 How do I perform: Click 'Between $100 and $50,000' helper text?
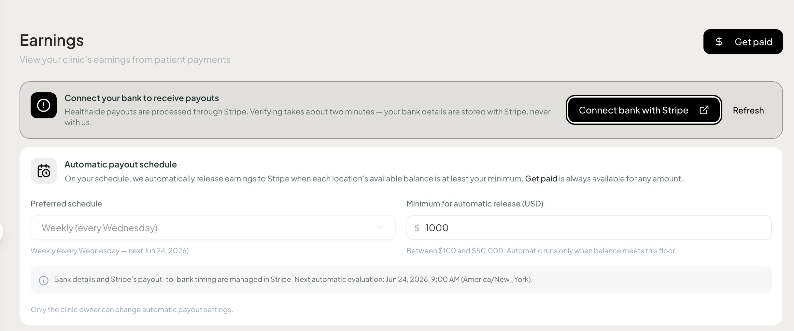[541, 251]
